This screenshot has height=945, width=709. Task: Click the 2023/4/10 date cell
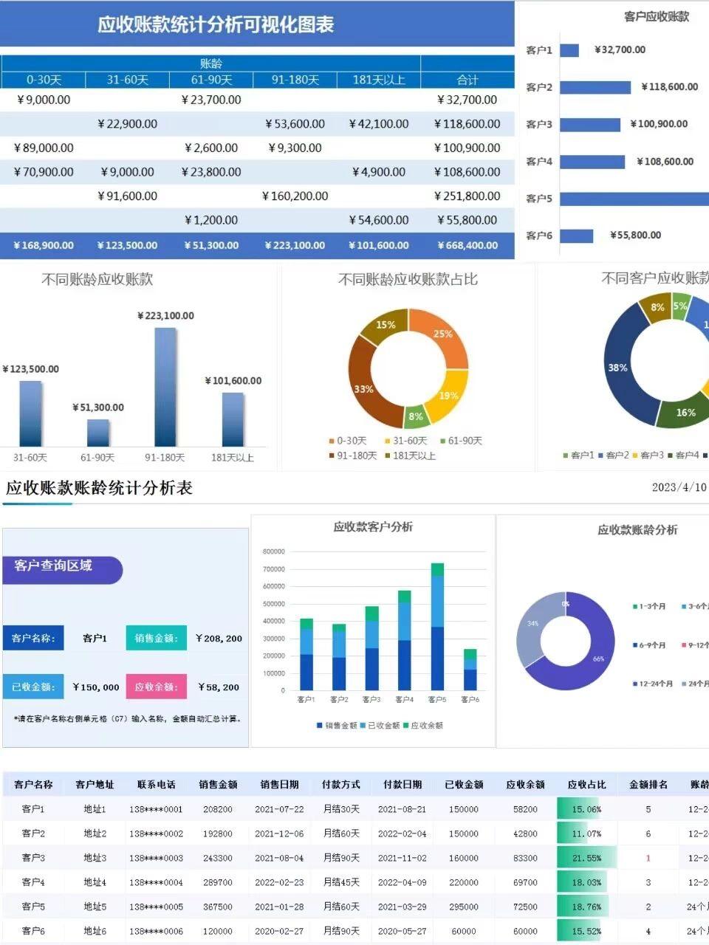pyautogui.click(x=679, y=487)
